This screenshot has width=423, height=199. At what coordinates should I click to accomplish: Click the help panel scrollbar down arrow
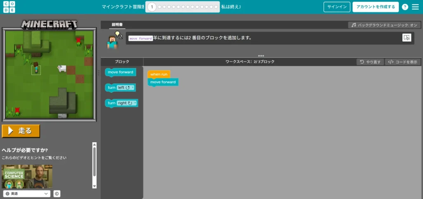tap(95, 186)
